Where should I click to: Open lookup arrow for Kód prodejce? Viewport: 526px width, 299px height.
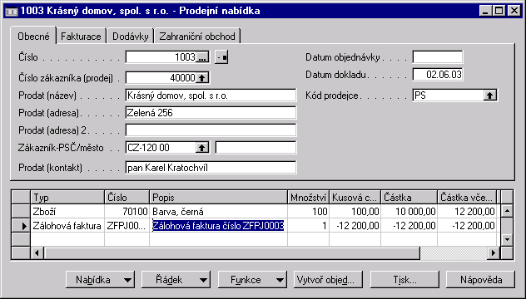(x=489, y=96)
